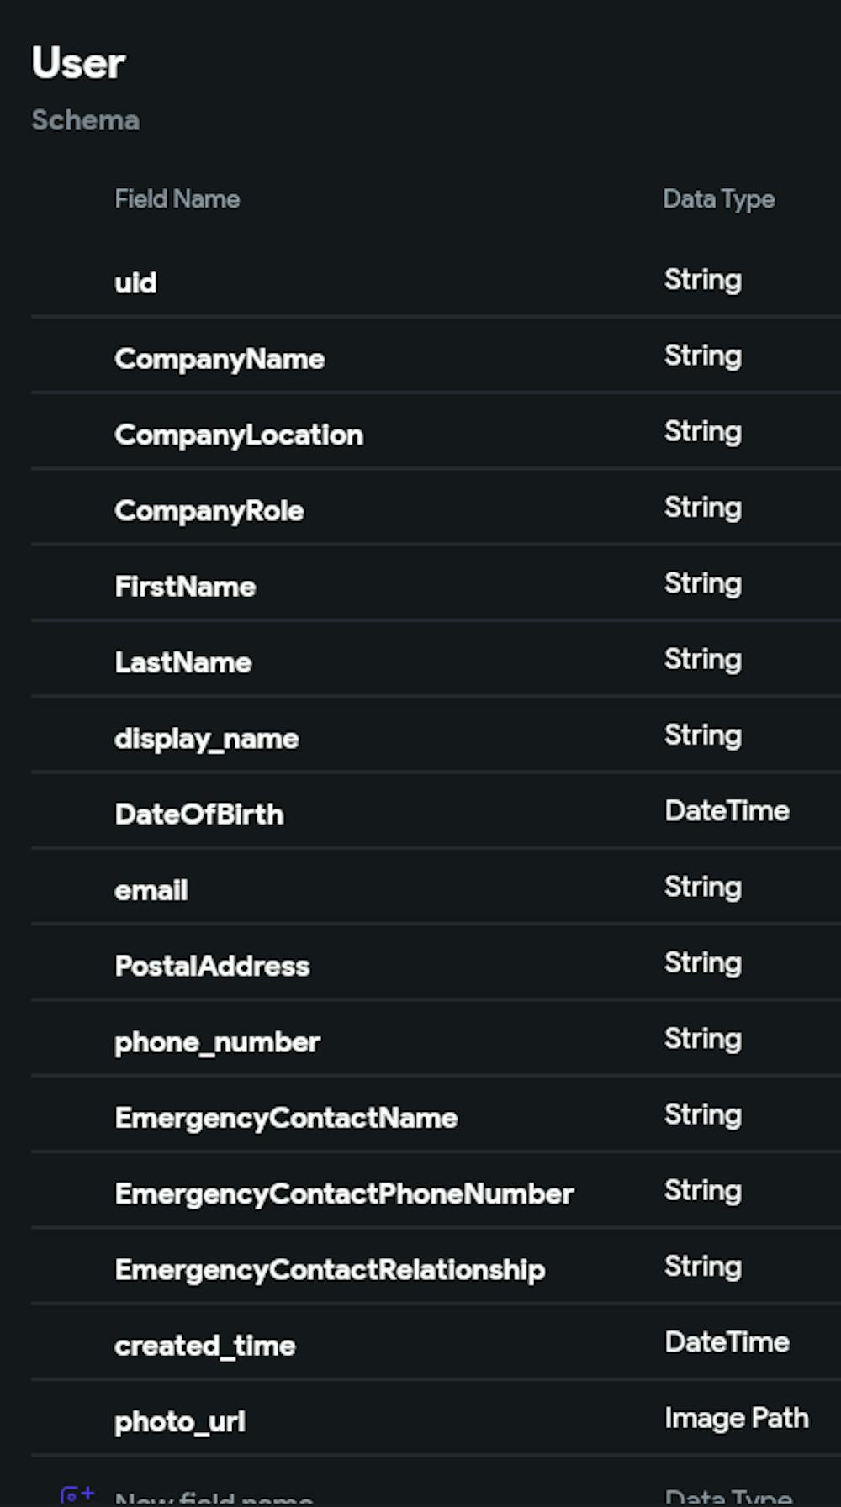The width and height of the screenshot is (841, 1507).
Task: Select the display_name field
Action: tap(207, 738)
